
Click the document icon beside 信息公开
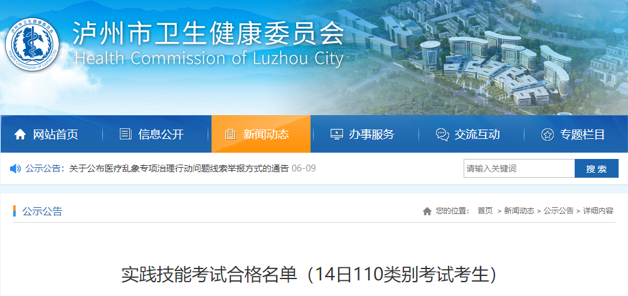125,134
